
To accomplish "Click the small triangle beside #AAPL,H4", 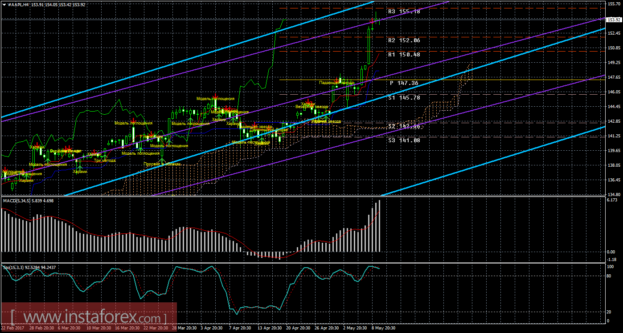I will tap(4, 4).
